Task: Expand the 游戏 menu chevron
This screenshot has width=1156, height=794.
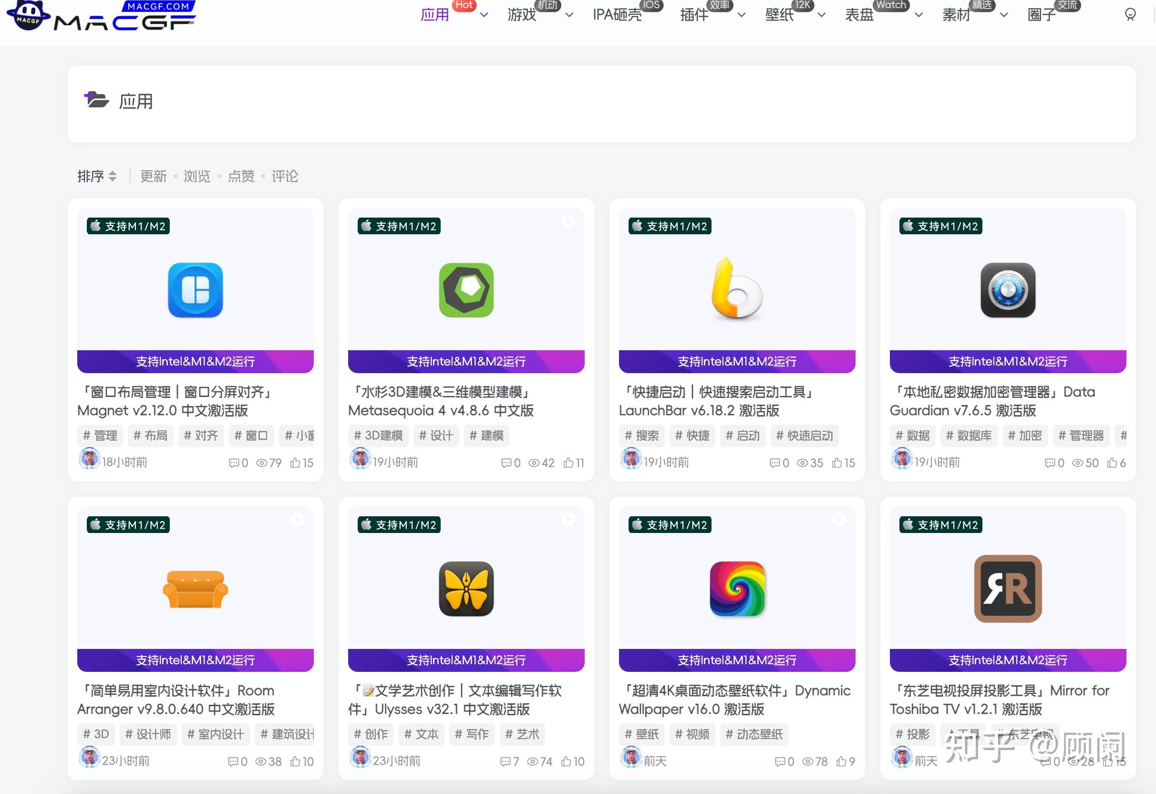Action: click(569, 15)
